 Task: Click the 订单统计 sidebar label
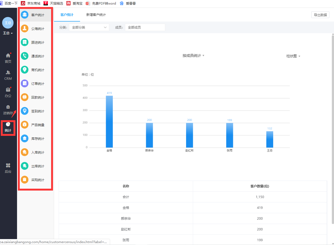pos(38,84)
